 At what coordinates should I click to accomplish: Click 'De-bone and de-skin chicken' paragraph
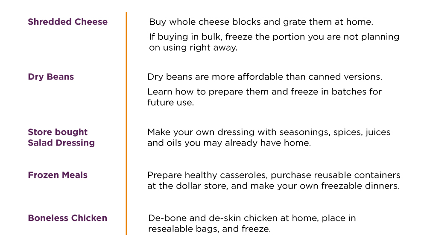click(252, 223)
